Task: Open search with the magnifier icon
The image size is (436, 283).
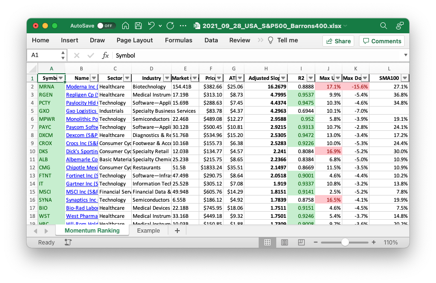Action: [384, 26]
